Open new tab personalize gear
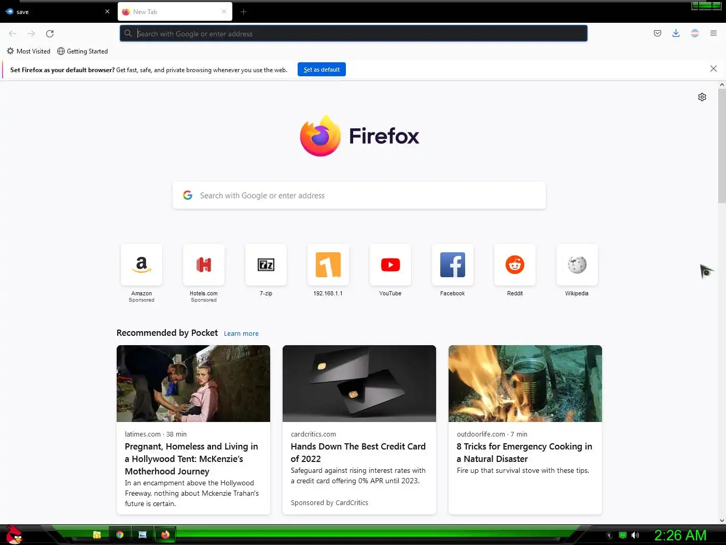726x545 pixels. point(702,97)
